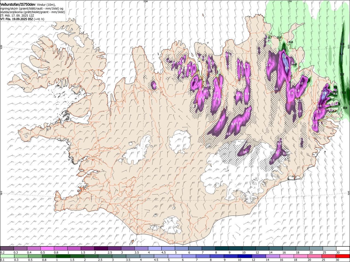This screenshot has height=262, width=350.
Task: Pick the snow legend swatch starting at 0.2
Action: coord(7,248)
